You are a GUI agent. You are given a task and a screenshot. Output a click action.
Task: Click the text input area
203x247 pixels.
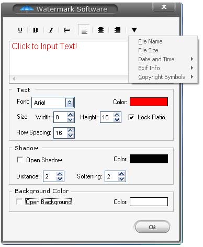69,59
